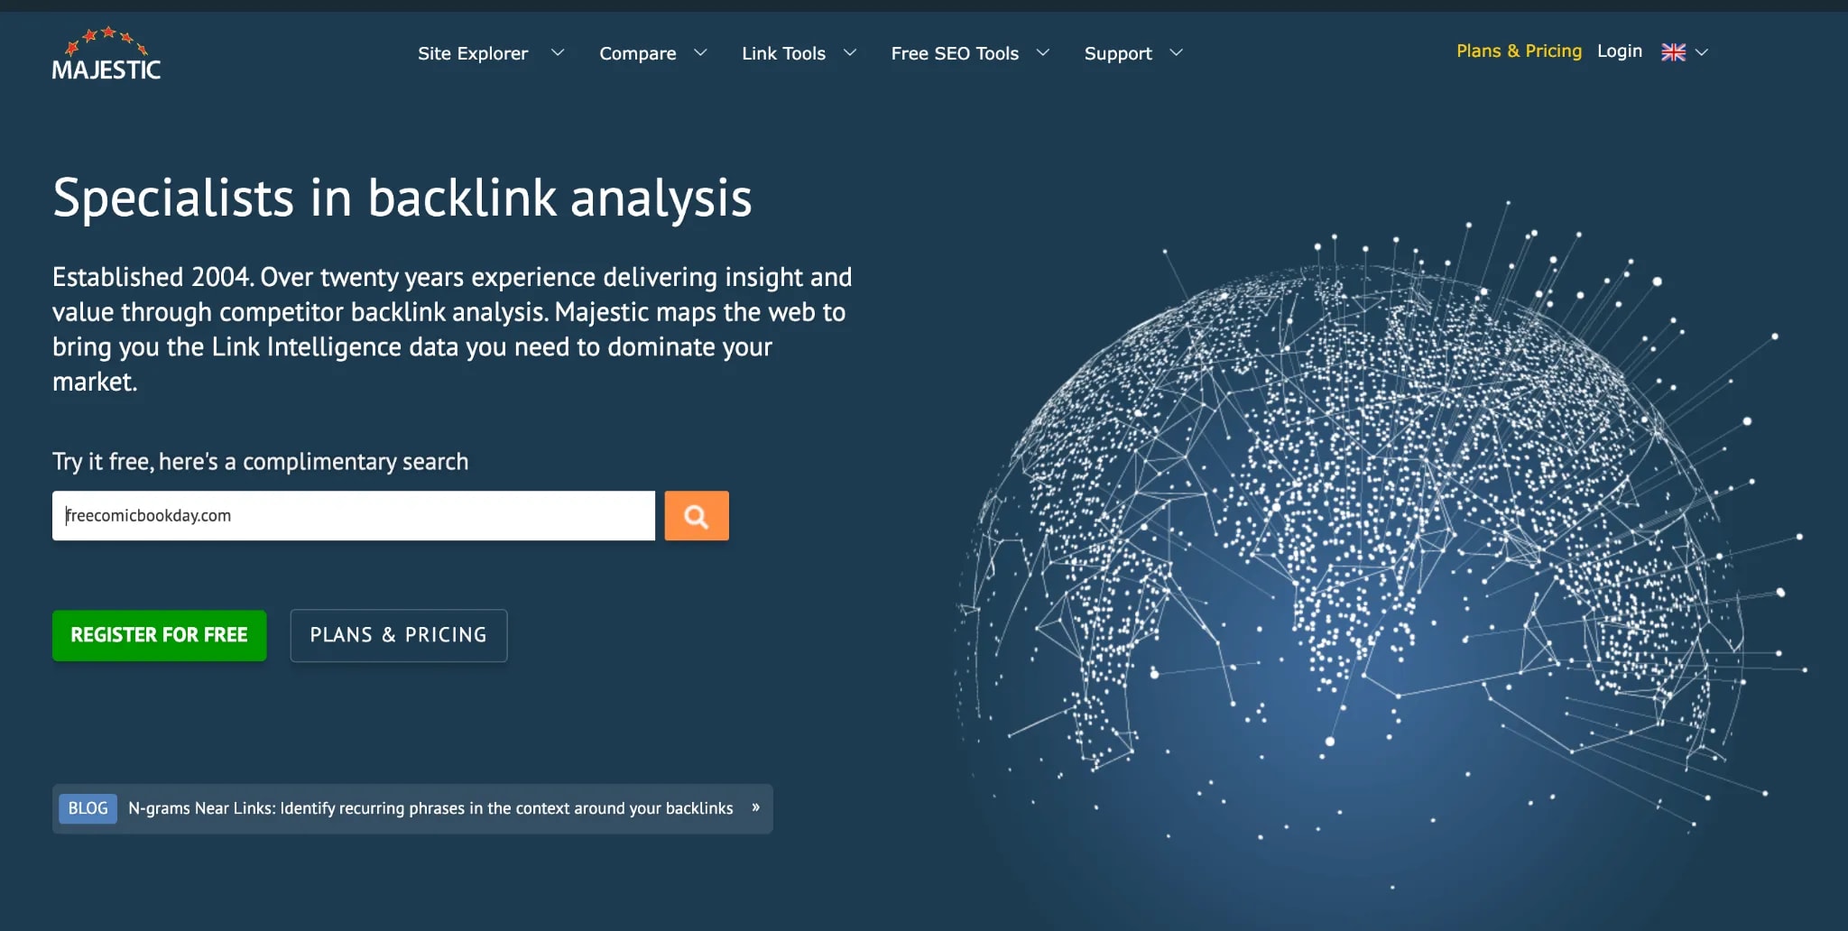Click the orange search magnifier button
The width and height of the screenshot is (1848, 931).
point(697,516)
